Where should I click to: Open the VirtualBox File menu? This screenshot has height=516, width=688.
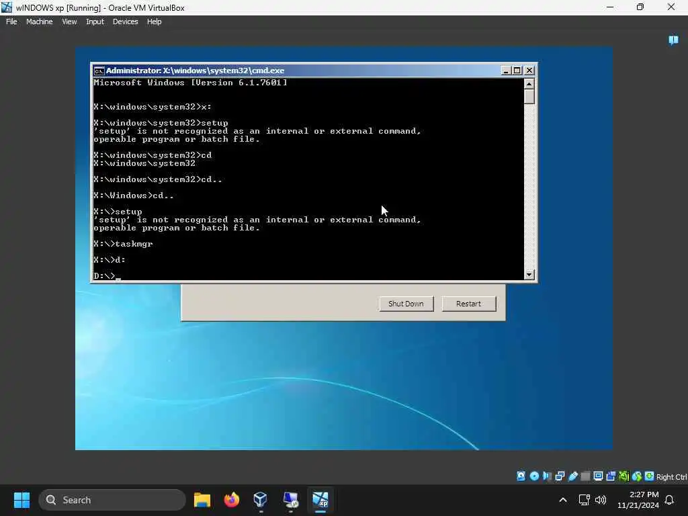pos(11,21)
